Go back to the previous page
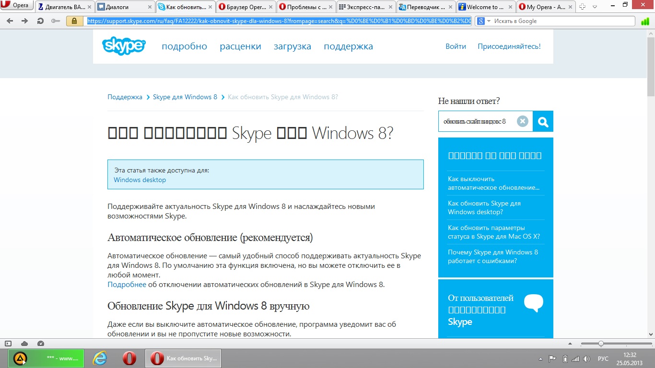Viewport: 655px width, 368px height. [10, 21]
